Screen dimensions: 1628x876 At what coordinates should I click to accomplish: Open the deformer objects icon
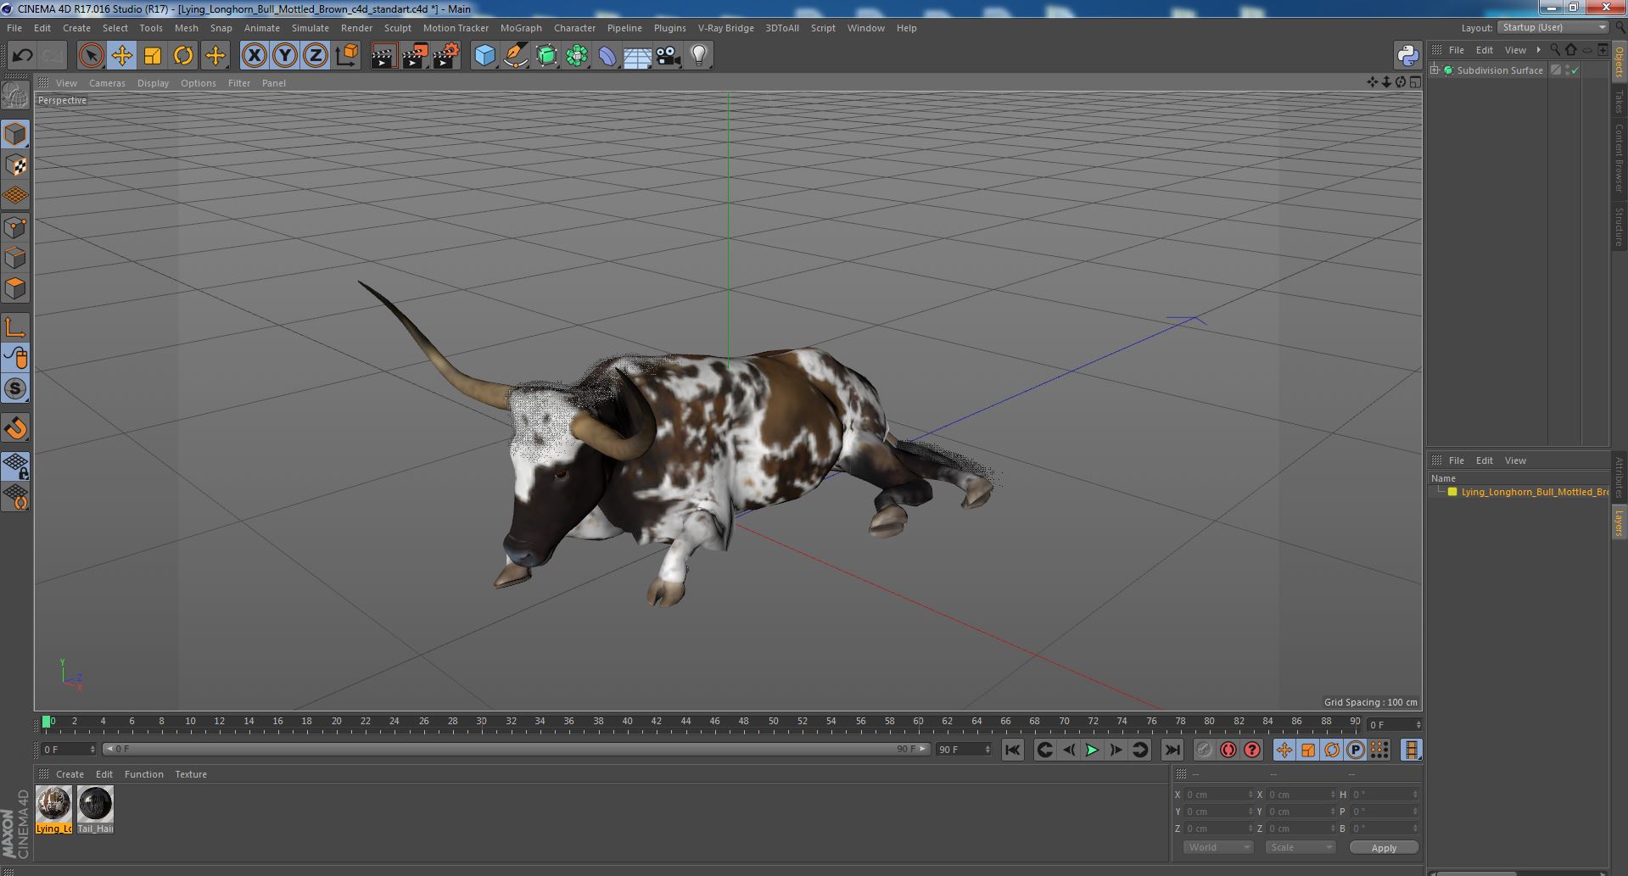(607, 56)
